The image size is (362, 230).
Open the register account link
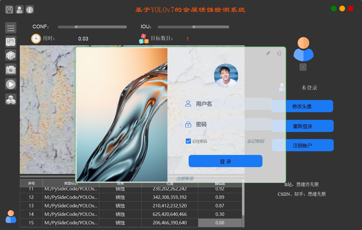(185, 179)
